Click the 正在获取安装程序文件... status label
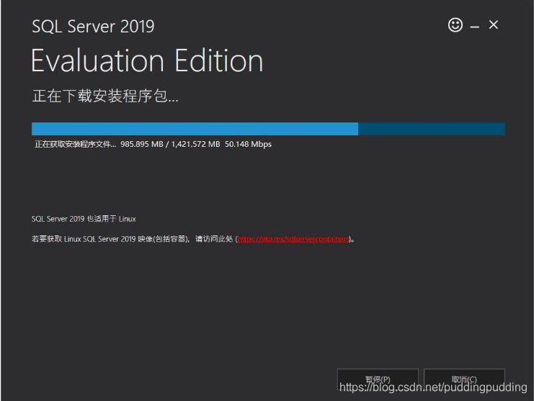This screenshot has width=534, height=401. pos(75,144)
